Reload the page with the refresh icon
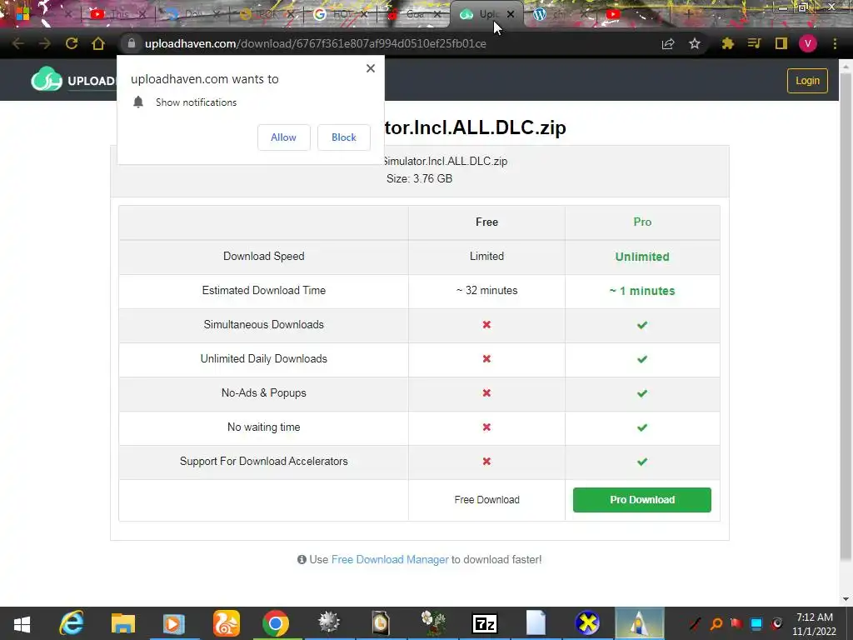Image resolution: width=853 pixels, height=640 pixels. click(x=72, y=43)
